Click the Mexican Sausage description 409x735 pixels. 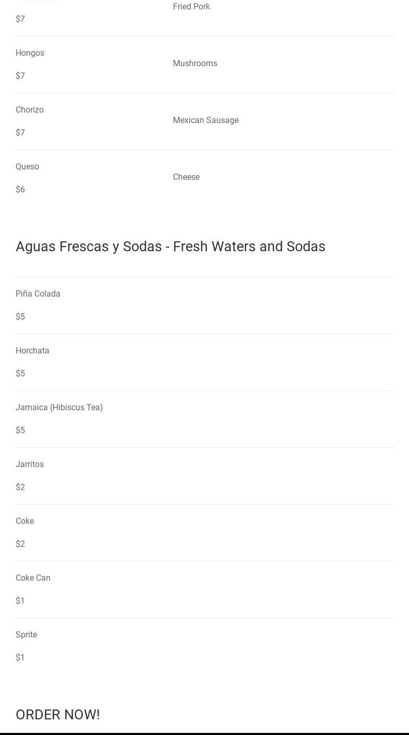pos(205,120)
